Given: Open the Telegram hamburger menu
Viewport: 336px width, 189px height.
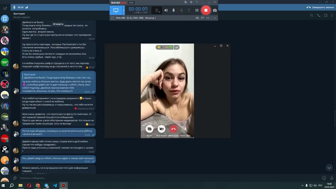Looking at the screenshot, I should point(5,8).
